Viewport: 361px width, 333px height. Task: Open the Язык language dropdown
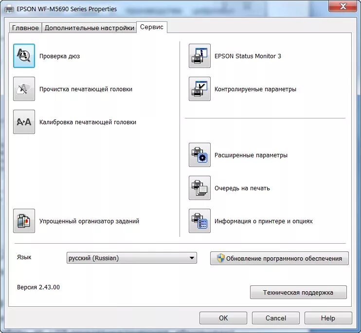132,258
